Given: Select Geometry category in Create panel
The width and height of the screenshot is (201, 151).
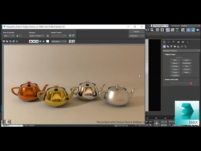Looking at the screenshot, I should tap(164, 47).
